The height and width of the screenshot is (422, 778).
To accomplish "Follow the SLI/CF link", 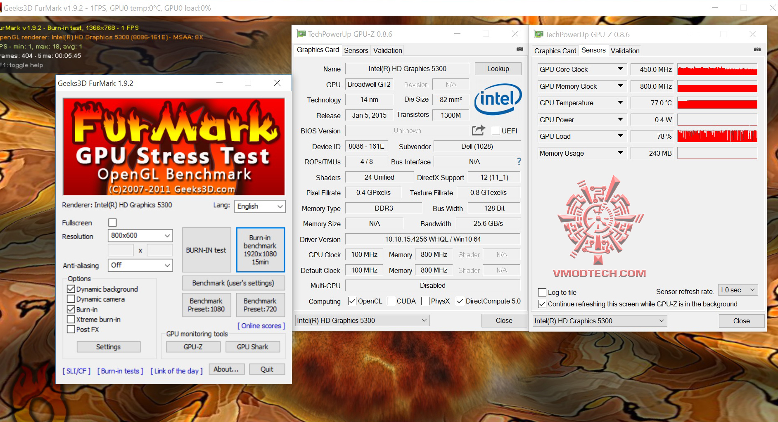I will click(x=76, y=371).
